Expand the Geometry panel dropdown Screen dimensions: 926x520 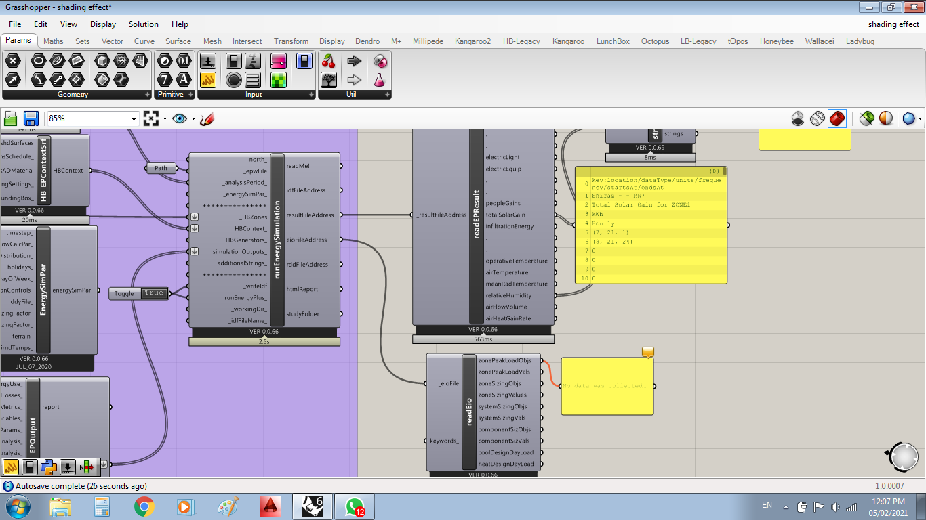point(147,95)
